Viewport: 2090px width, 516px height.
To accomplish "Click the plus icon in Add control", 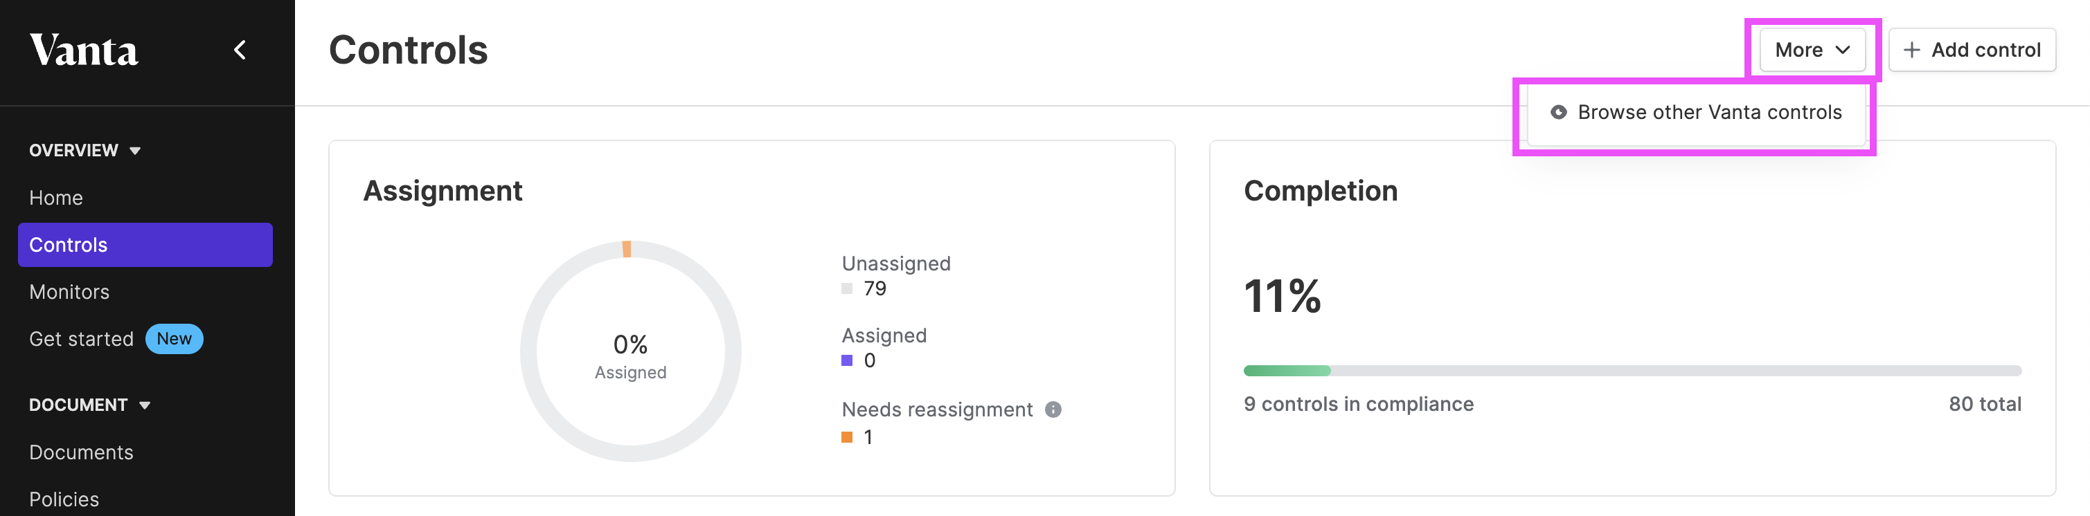I will pyautogui.click(x=1911, y=50).
